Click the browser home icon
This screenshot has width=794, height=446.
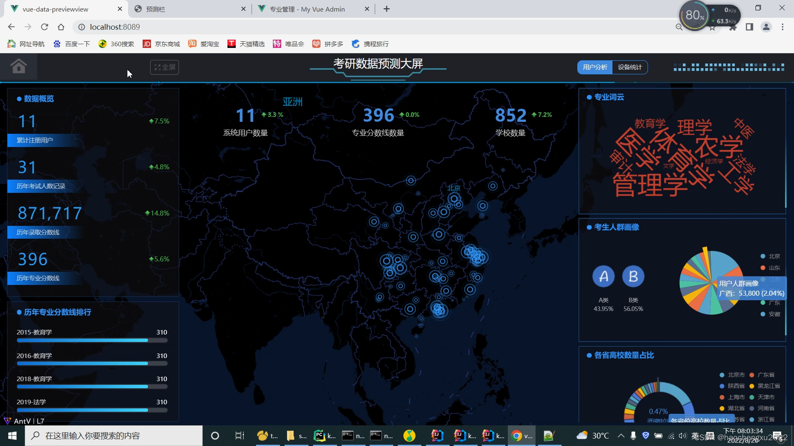(61, 27)
